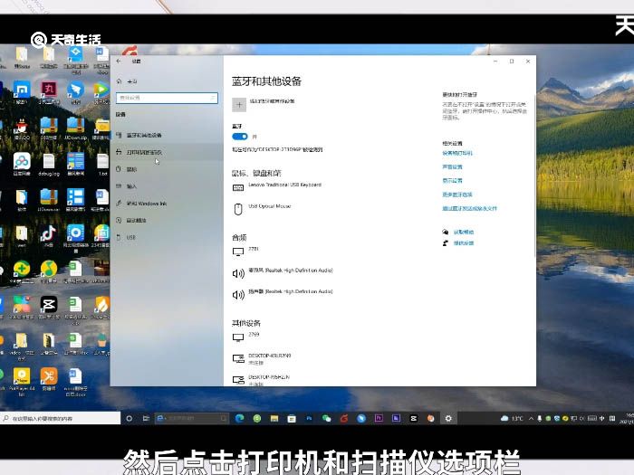Turn off the Bluetooth (蓝牙) toggle
This screenshot has height=475, width=634.
240,137
